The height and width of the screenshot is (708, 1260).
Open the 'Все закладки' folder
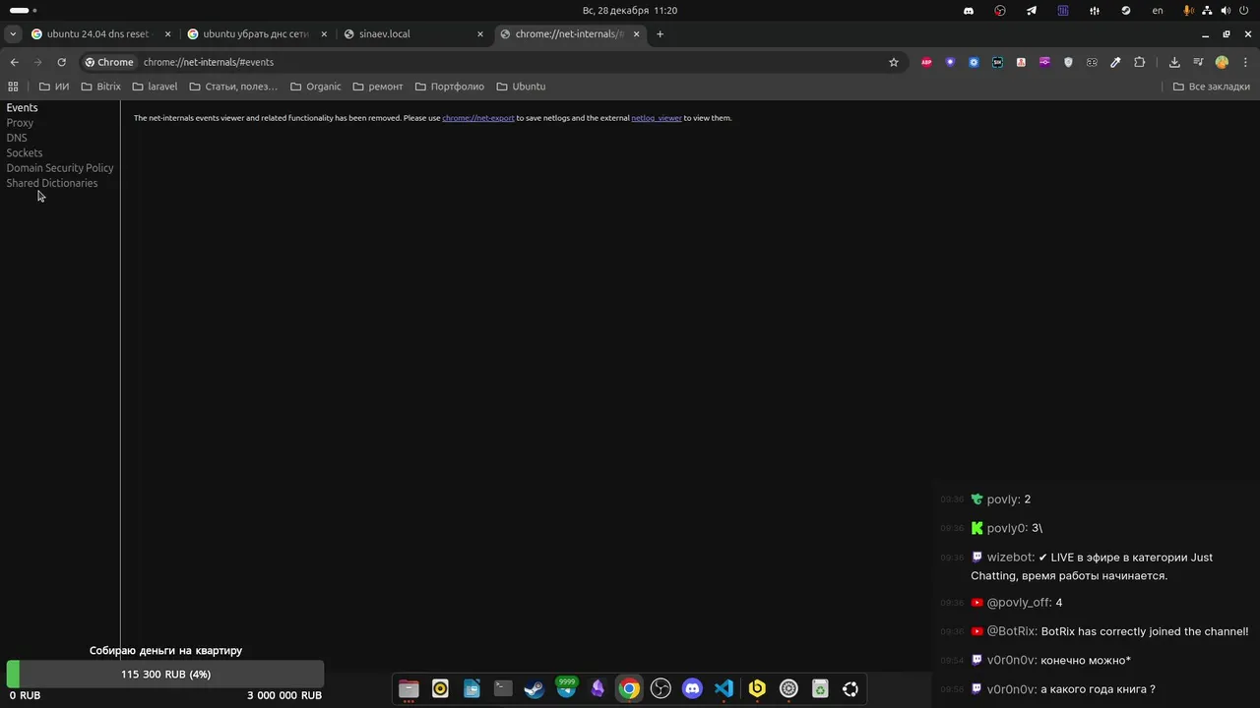pyautogui.click(x=1212, y=87)
